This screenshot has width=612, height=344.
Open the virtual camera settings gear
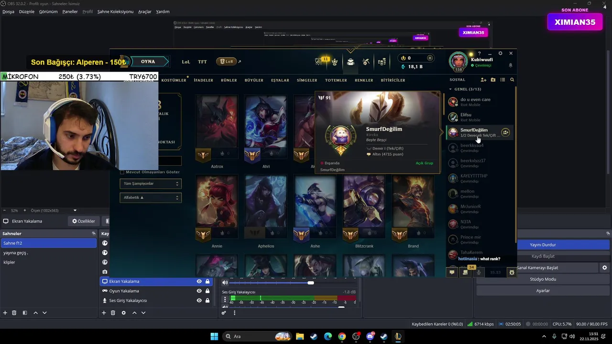pos(604,268)
